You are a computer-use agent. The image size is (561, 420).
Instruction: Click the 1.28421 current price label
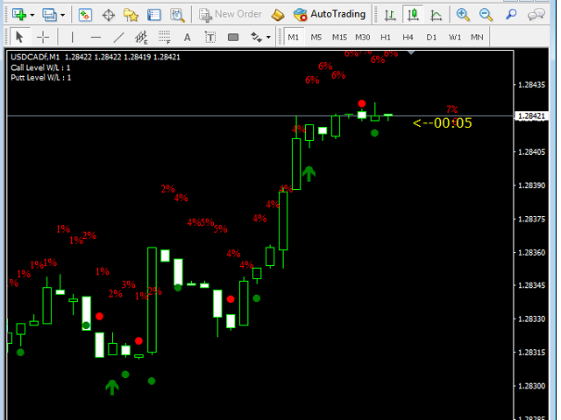[532, 115]
